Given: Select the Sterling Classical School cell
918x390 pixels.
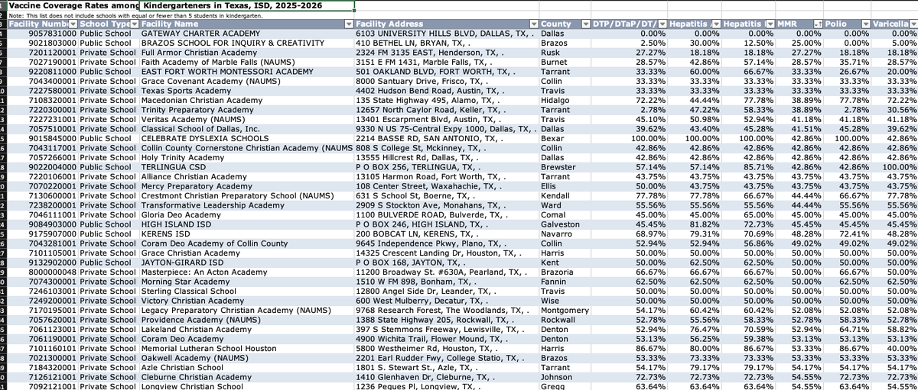Looking at the screenshot, I should point(247,291).
